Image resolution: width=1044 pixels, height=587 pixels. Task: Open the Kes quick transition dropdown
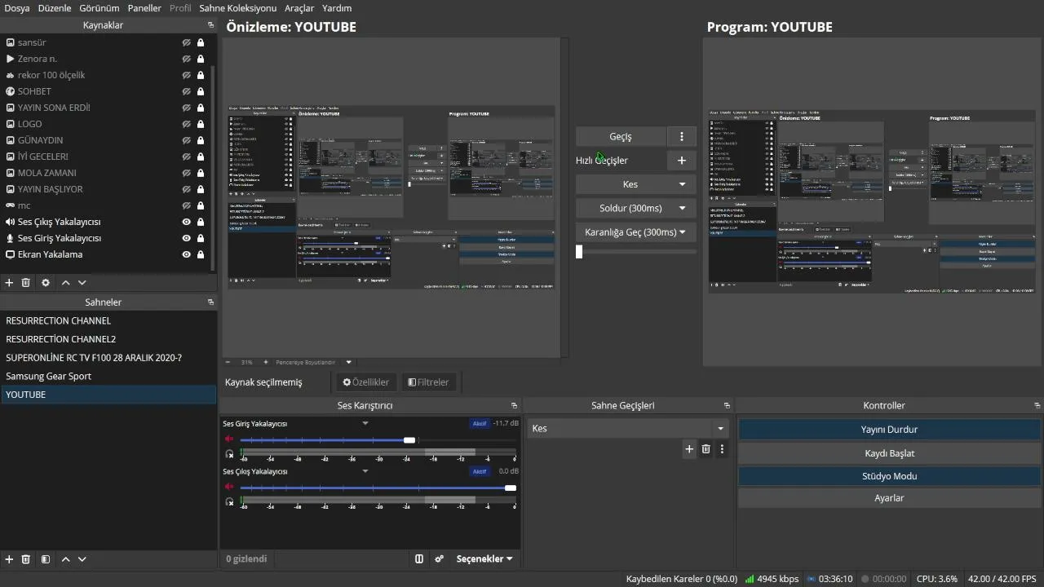click(636, 184)
